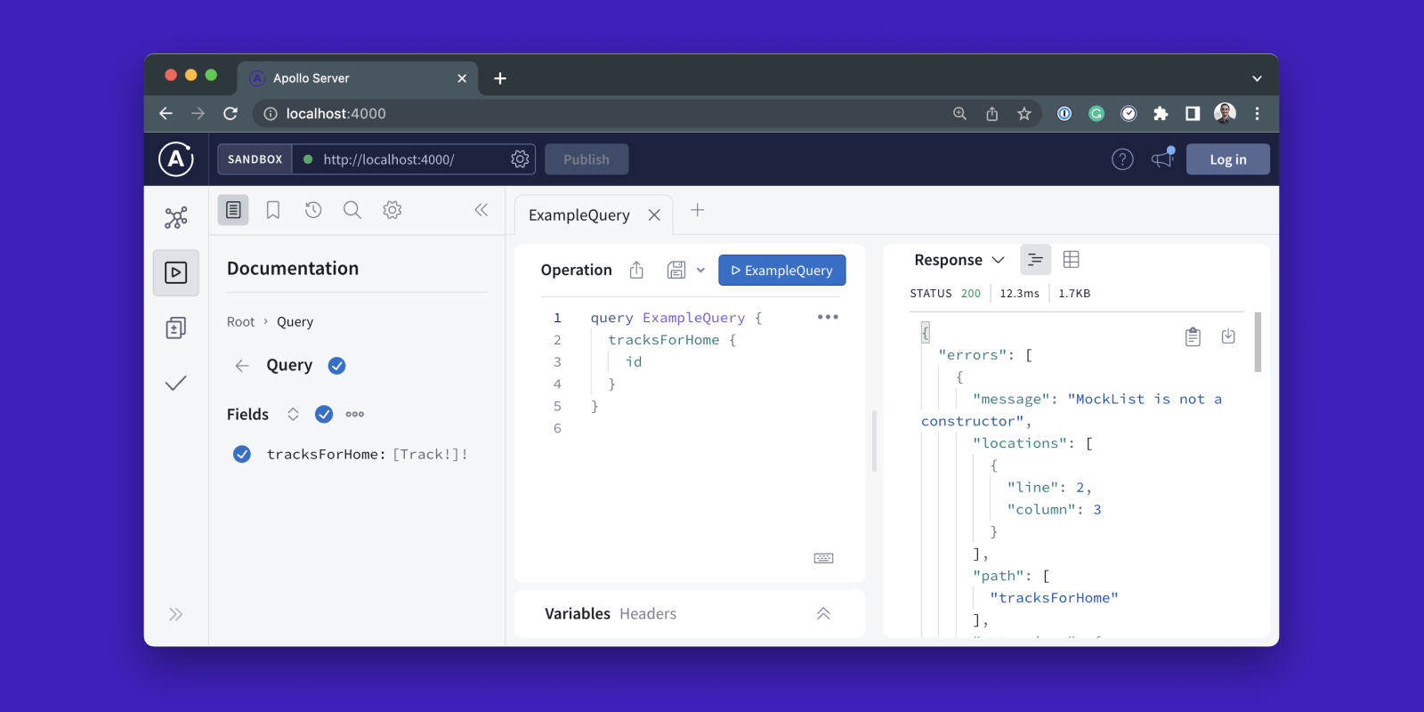The height and width of the screenshot is (712, 1424).
Task: Edit the http://localhost:4000/ endpoint field
Action: click(x=400, y=159)
